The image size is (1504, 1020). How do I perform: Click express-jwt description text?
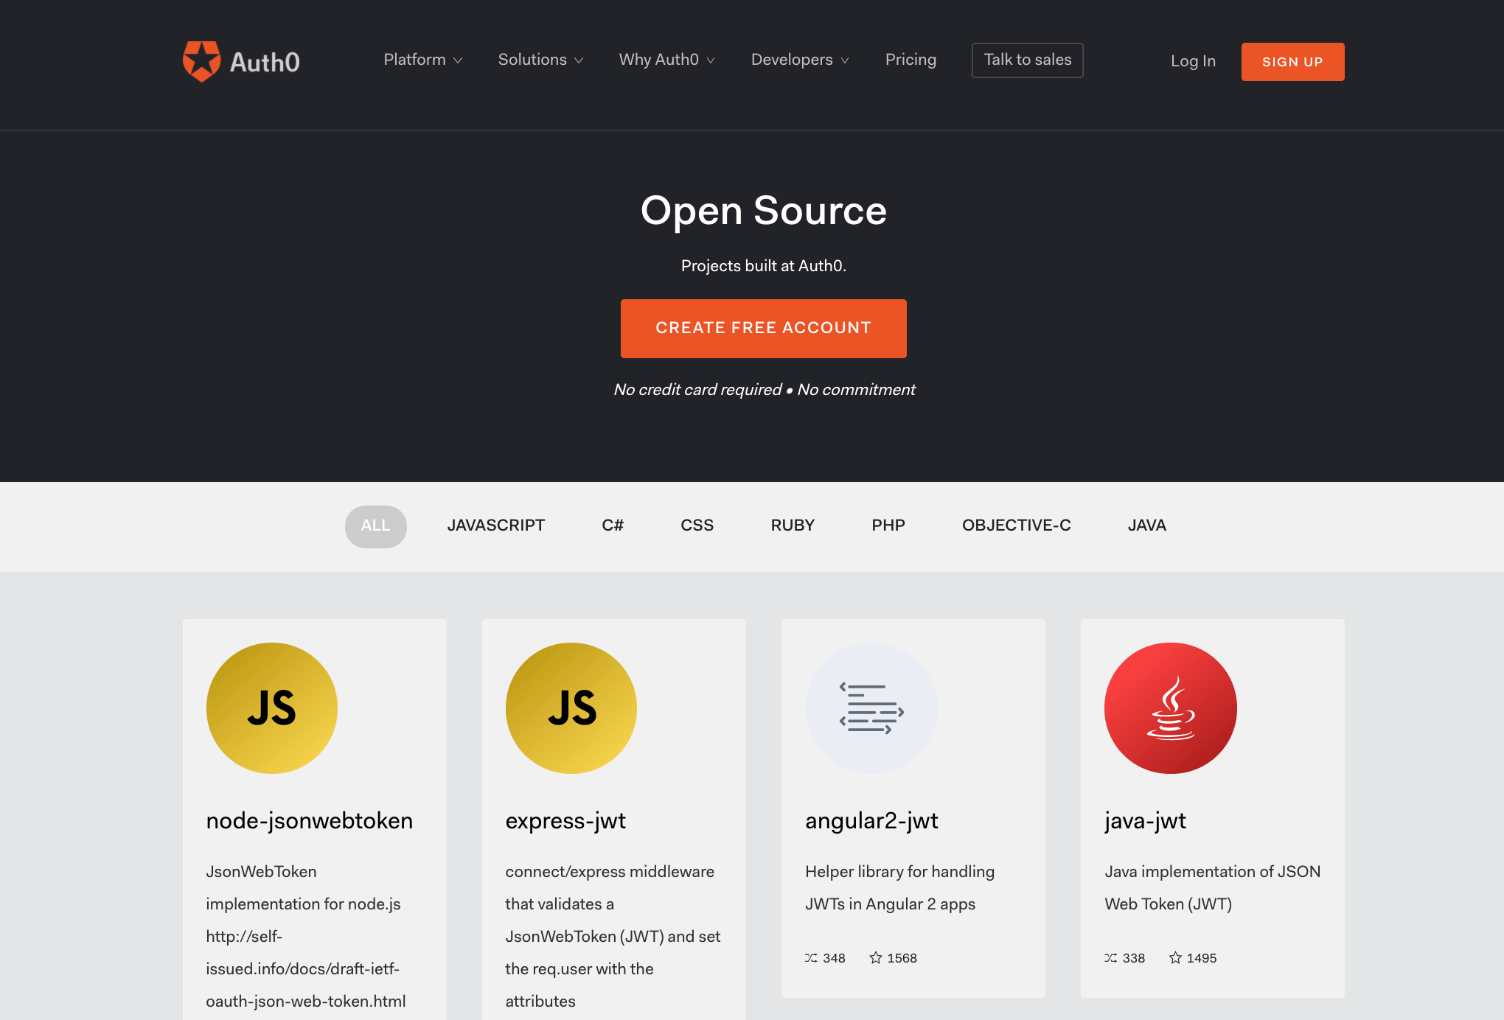click(613, 937)
